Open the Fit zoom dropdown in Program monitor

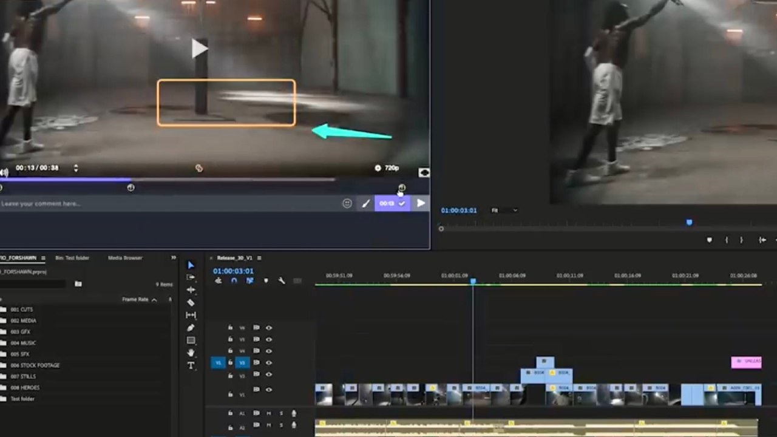tap(504, 211)
